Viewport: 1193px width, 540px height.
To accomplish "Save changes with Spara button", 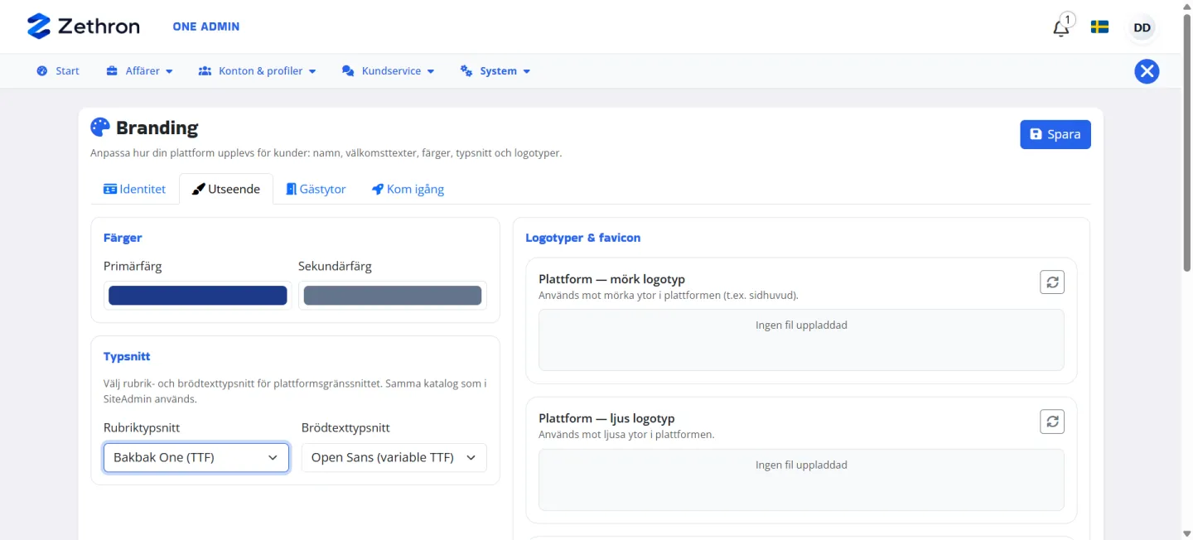I will [1055, 134].
